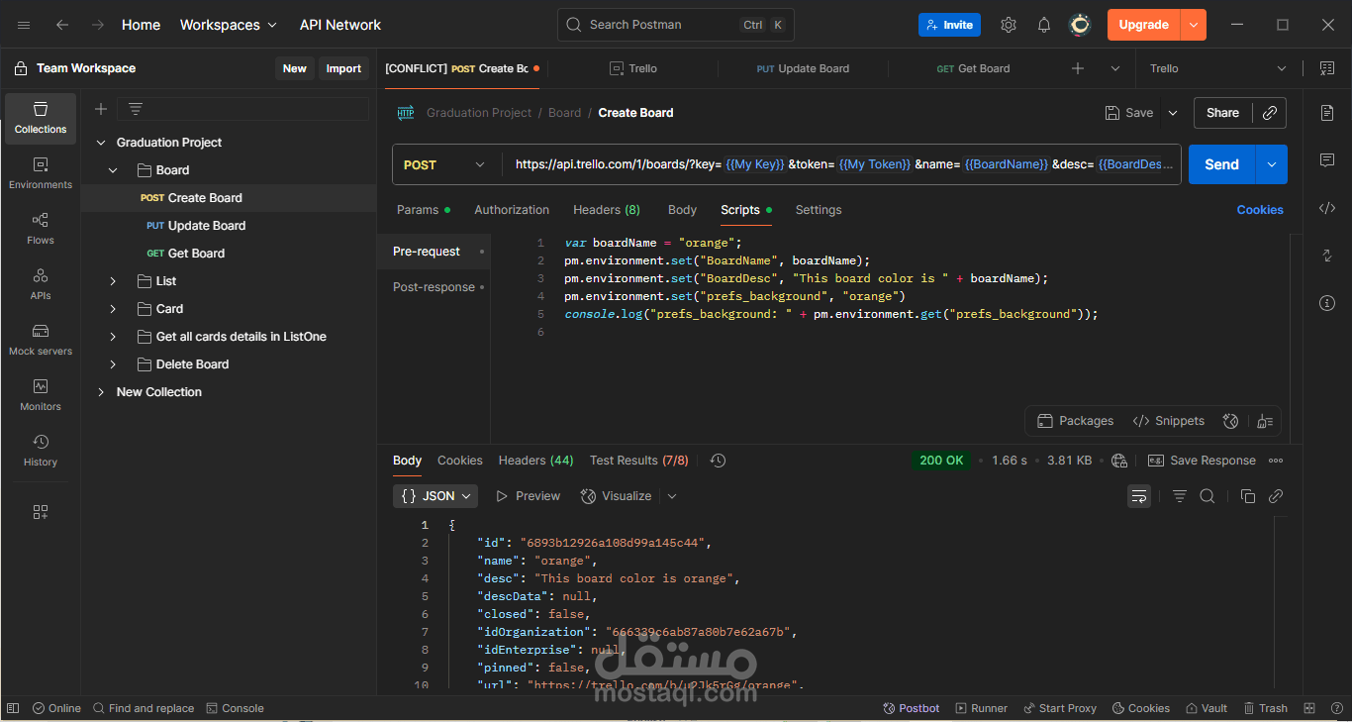Open the response history icon
The image size is (1352, 722).
click(719, 461)
